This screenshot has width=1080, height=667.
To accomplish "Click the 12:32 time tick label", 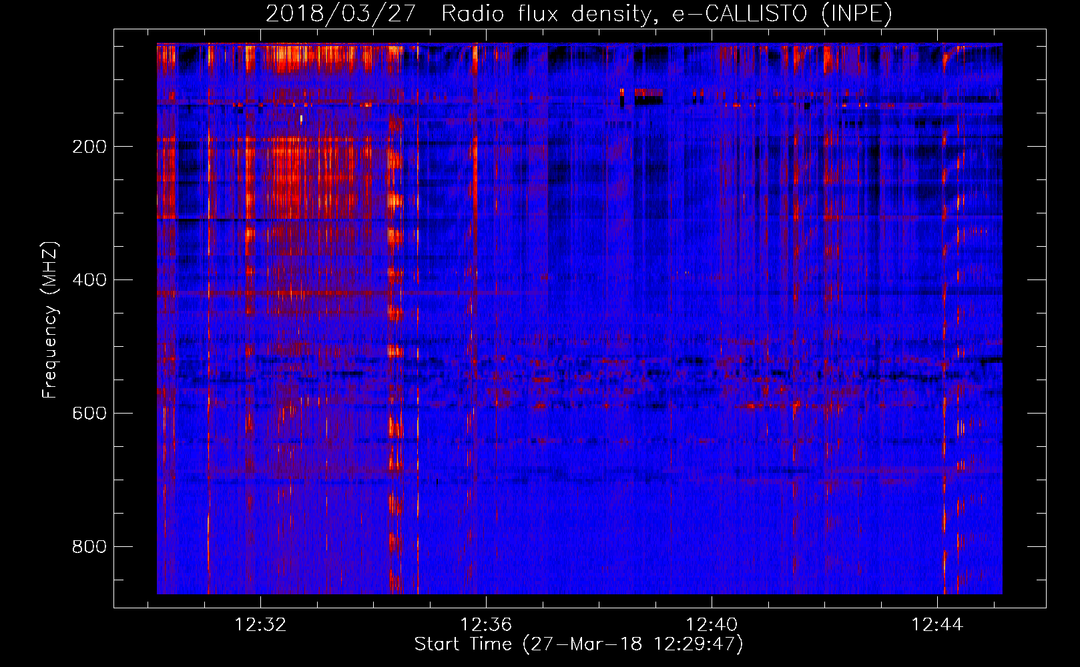I will click(260, 624).
